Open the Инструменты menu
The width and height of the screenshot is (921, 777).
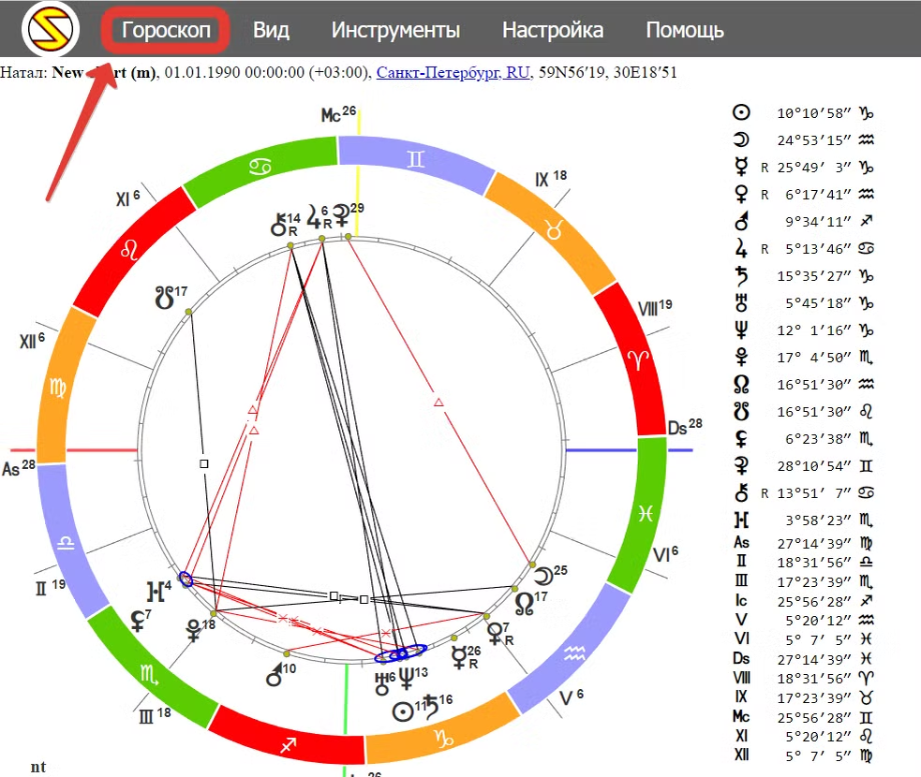pos(395,30)
